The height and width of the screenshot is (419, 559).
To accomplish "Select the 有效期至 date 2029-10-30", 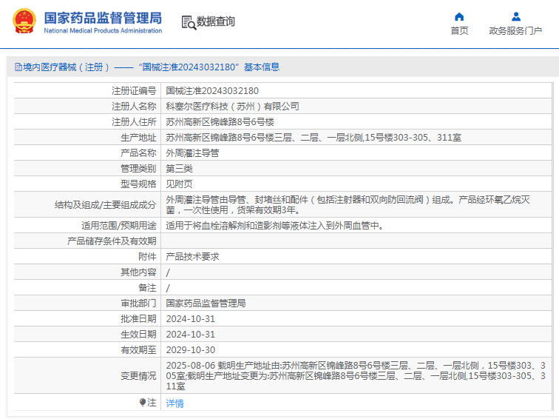I will [x=190, y=350].
